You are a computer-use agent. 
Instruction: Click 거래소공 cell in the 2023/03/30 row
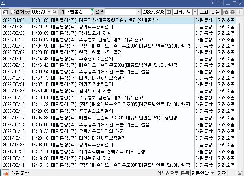click(226, 27)
